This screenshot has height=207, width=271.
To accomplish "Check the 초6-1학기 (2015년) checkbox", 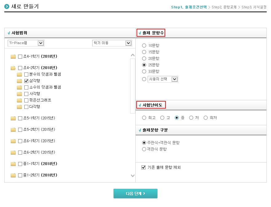I will [20, 141].
